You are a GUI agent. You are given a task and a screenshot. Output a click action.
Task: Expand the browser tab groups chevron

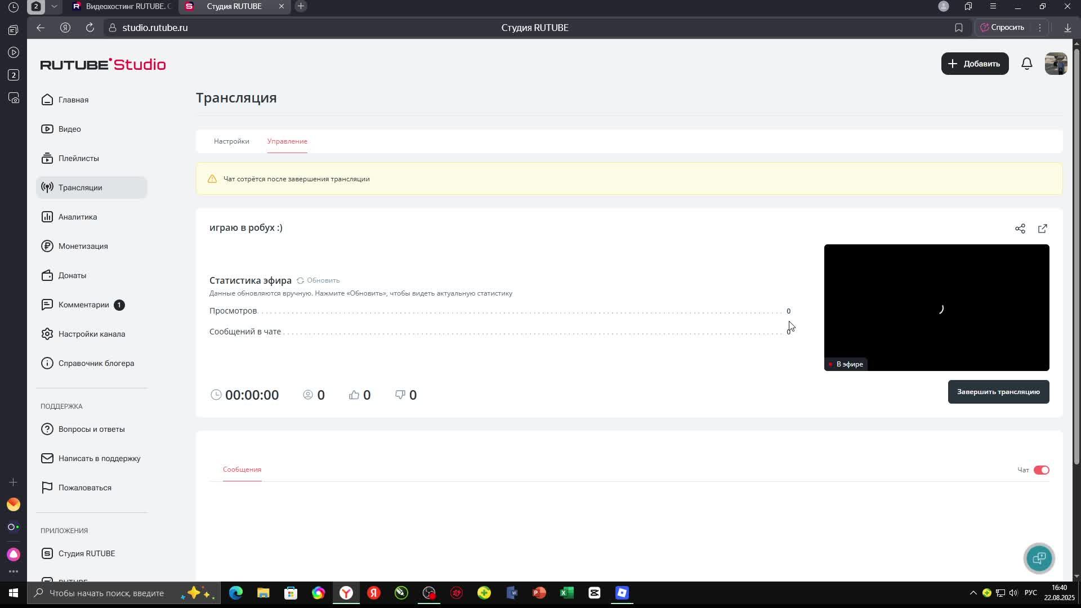tap(54, 6)
